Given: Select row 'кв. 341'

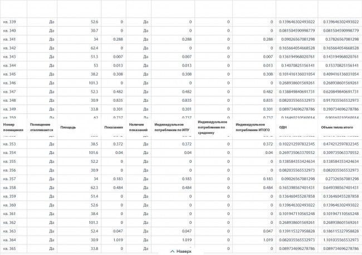Looking at the screenshot, I should click(x=181, y=39).
